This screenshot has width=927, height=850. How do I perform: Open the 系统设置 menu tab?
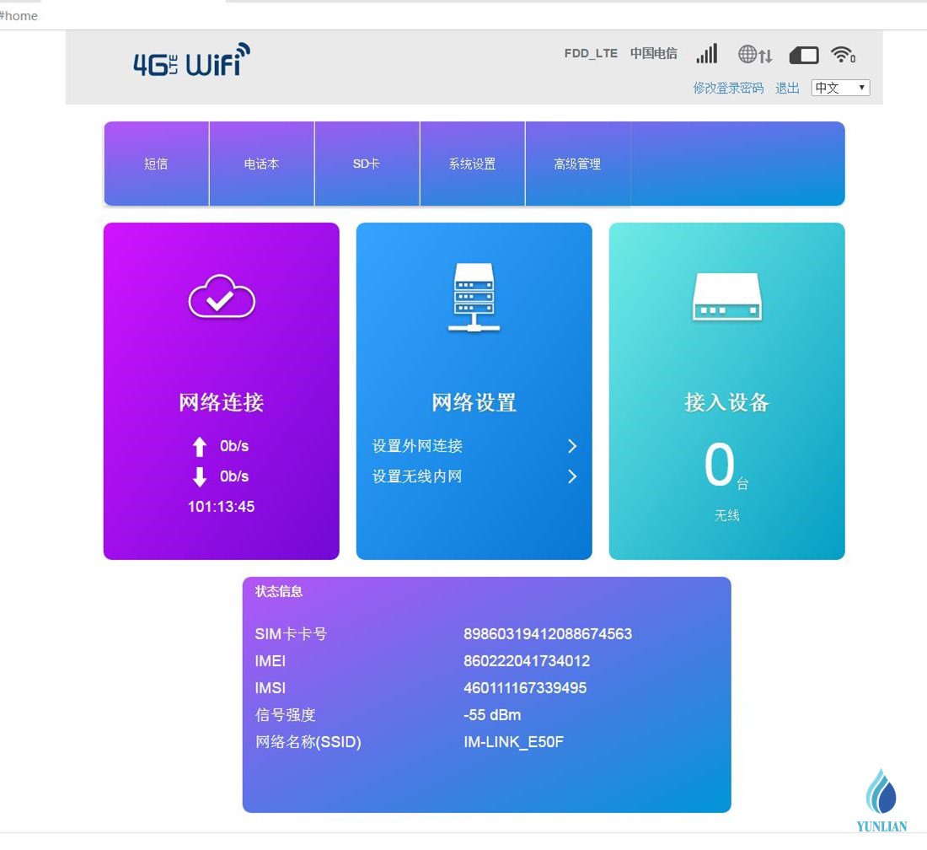(472, 164)
